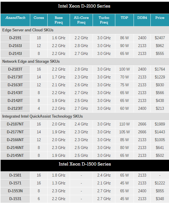The width and height of the screenshot is (169, 203).
Task: Click the D-2183T price $1764
Action: point(160,69)
